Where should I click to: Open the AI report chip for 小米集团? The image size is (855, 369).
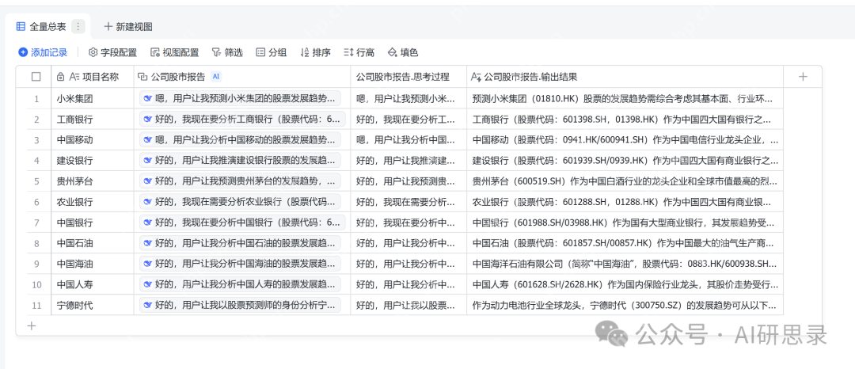click(240, 99)
